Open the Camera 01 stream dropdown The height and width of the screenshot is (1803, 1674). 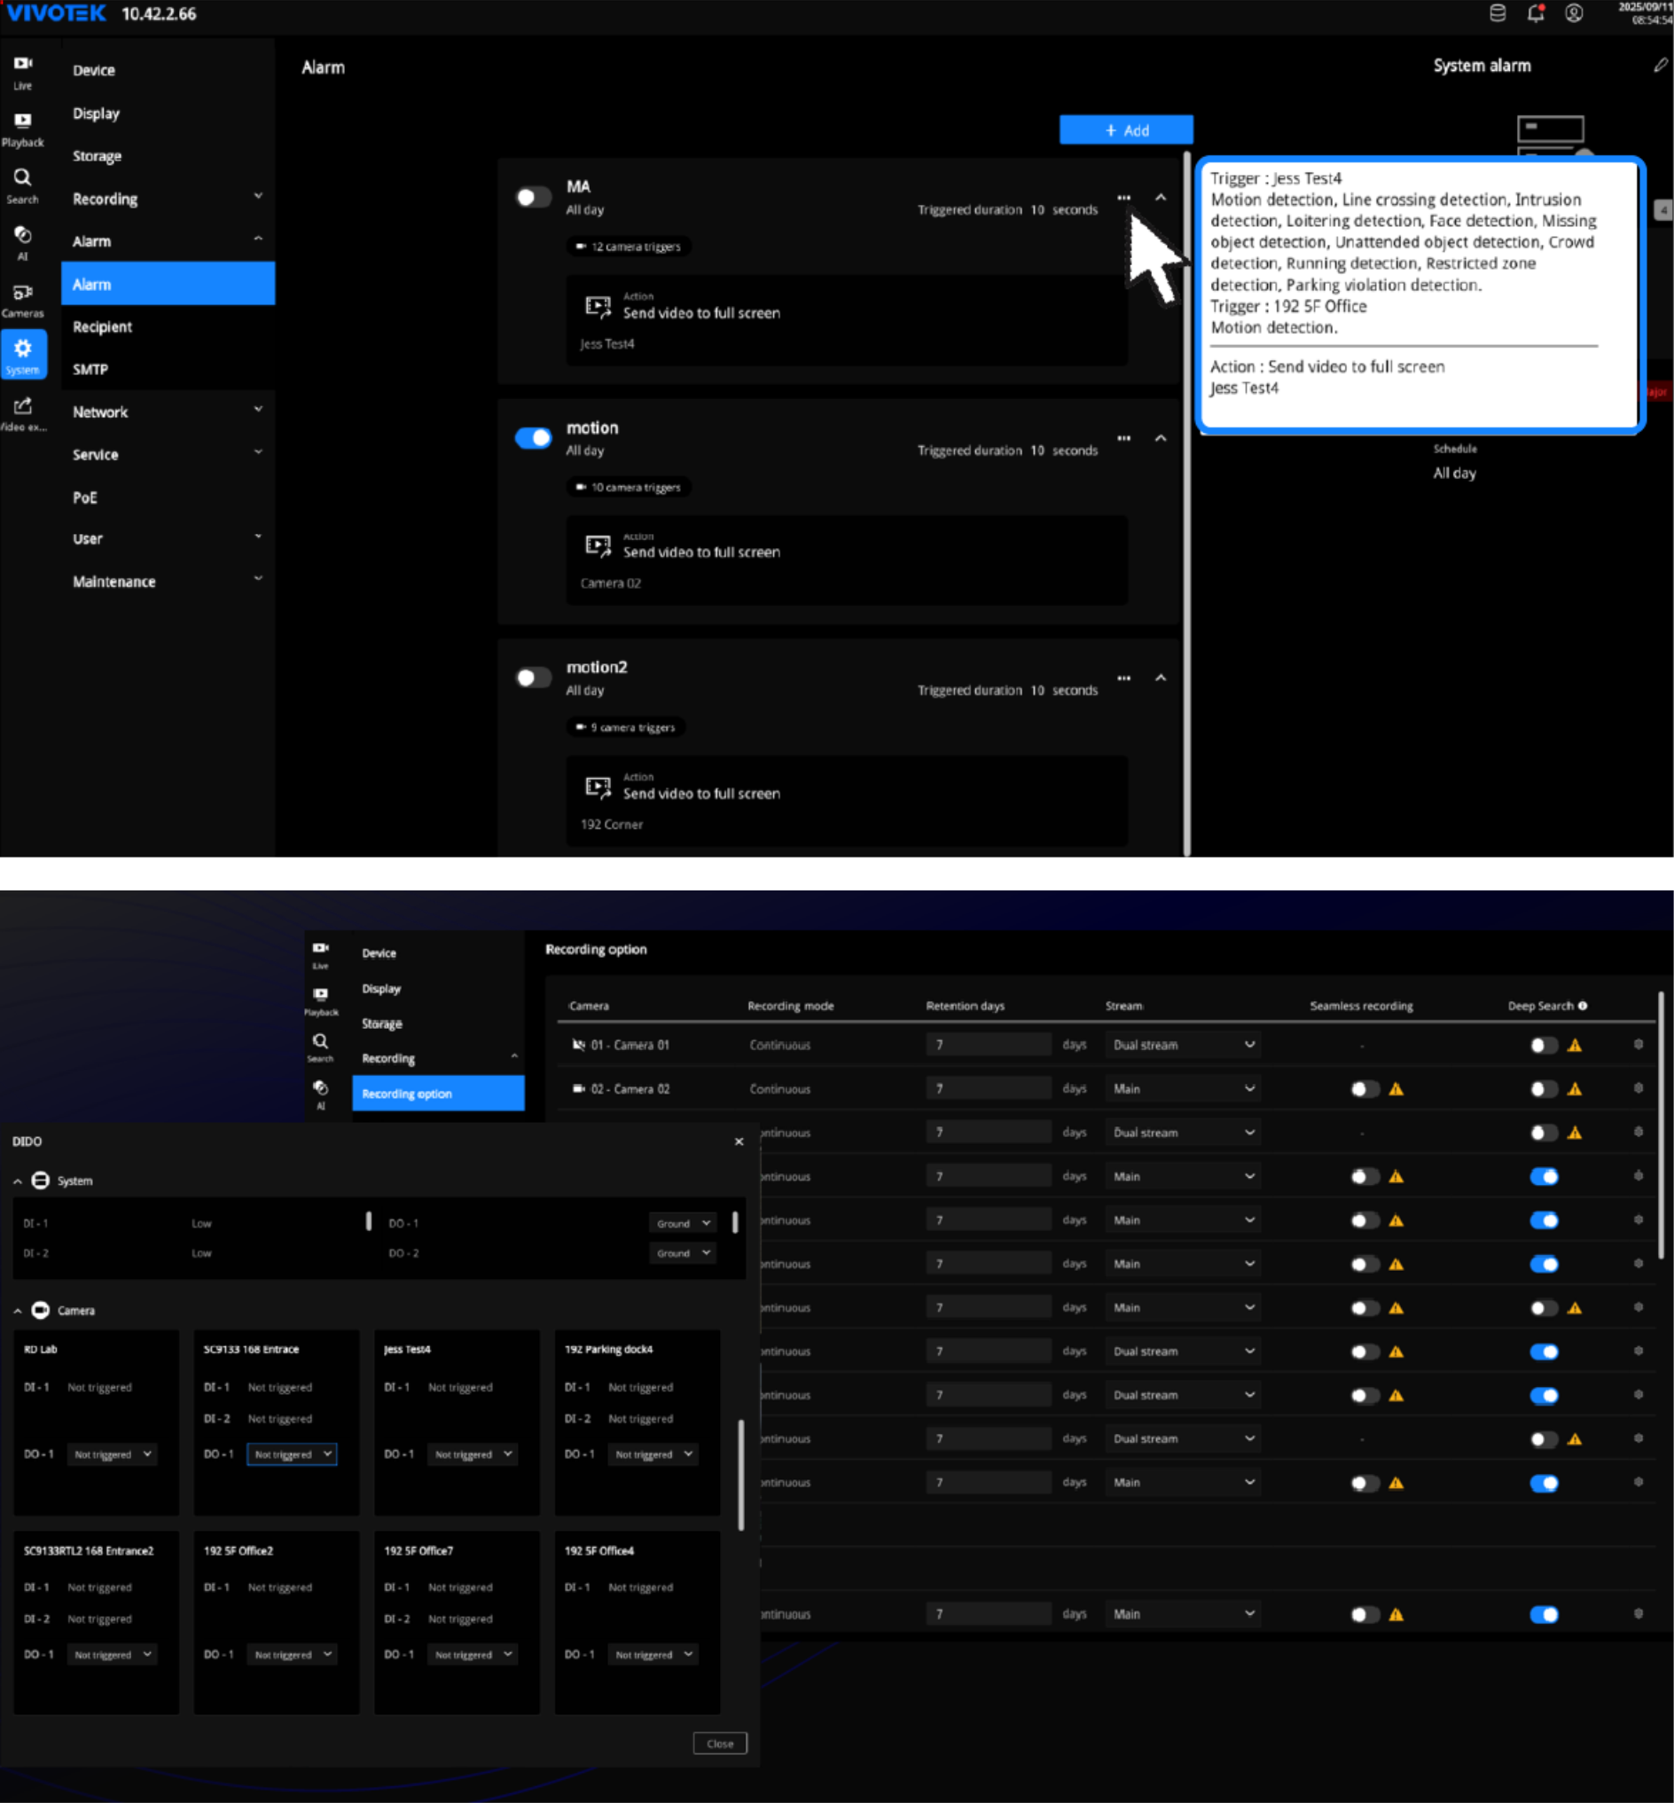pyautogui.click(x=1182, y=1045)
